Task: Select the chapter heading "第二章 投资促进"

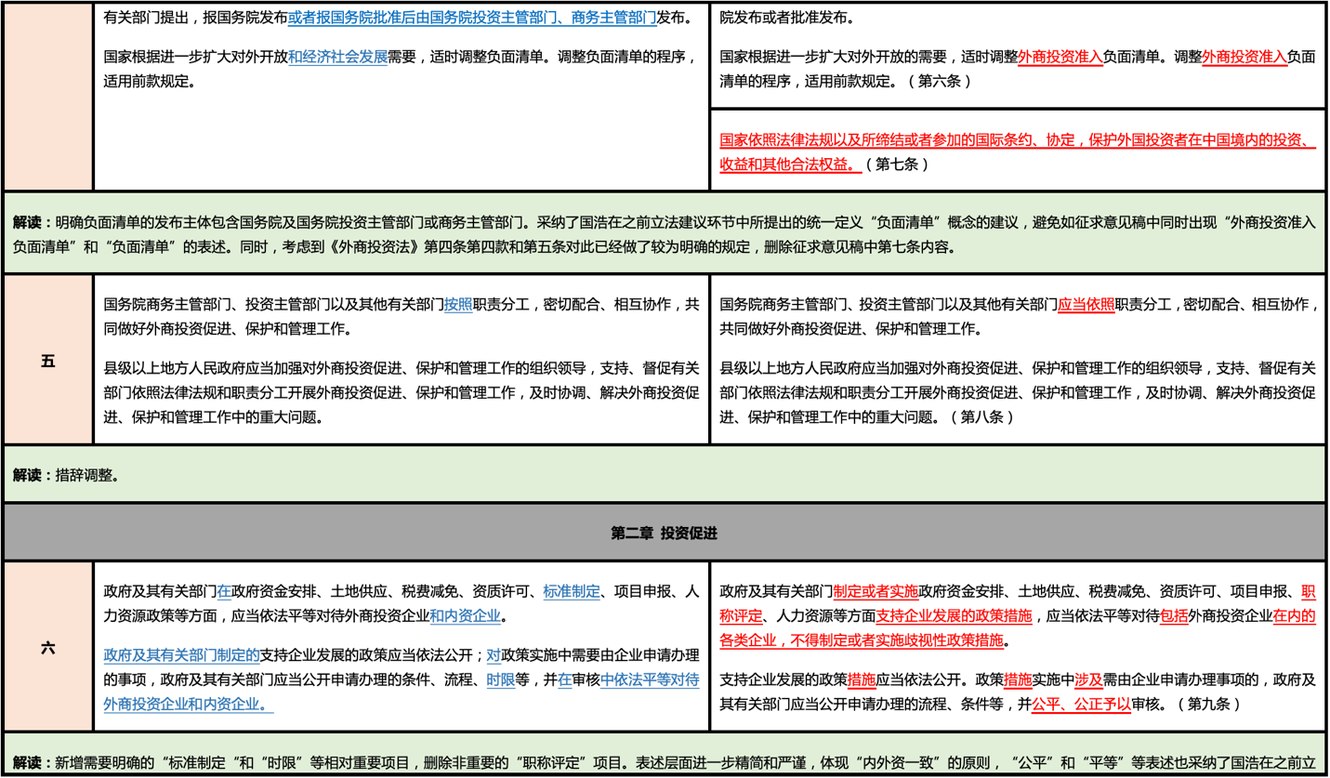Action: tap(664, 534)
